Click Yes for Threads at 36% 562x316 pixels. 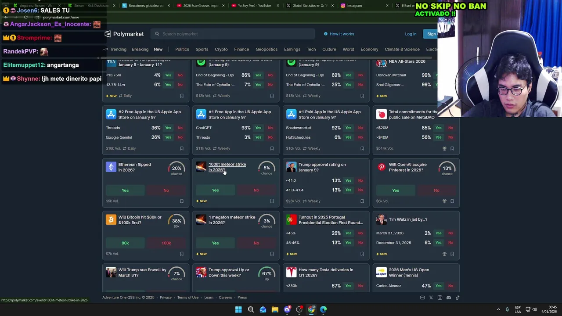(168, 128)
